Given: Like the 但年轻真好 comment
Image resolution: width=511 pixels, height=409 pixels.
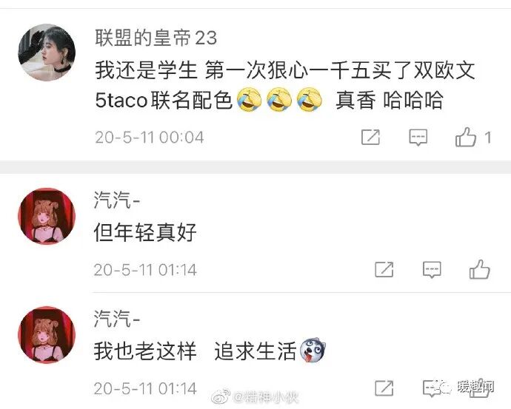Looking at the screenshot, I should 479,269.
